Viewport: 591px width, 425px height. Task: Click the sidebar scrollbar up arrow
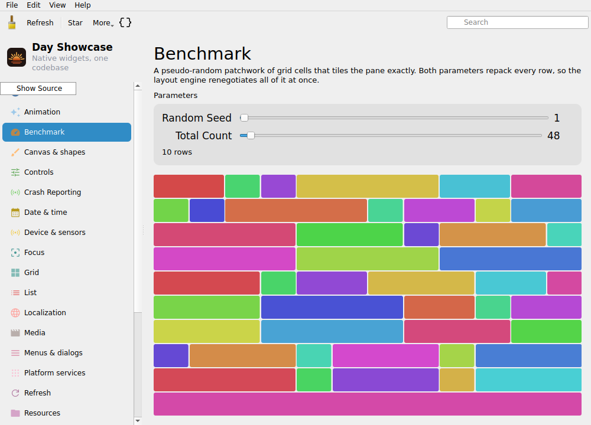[x=138, y=86]
